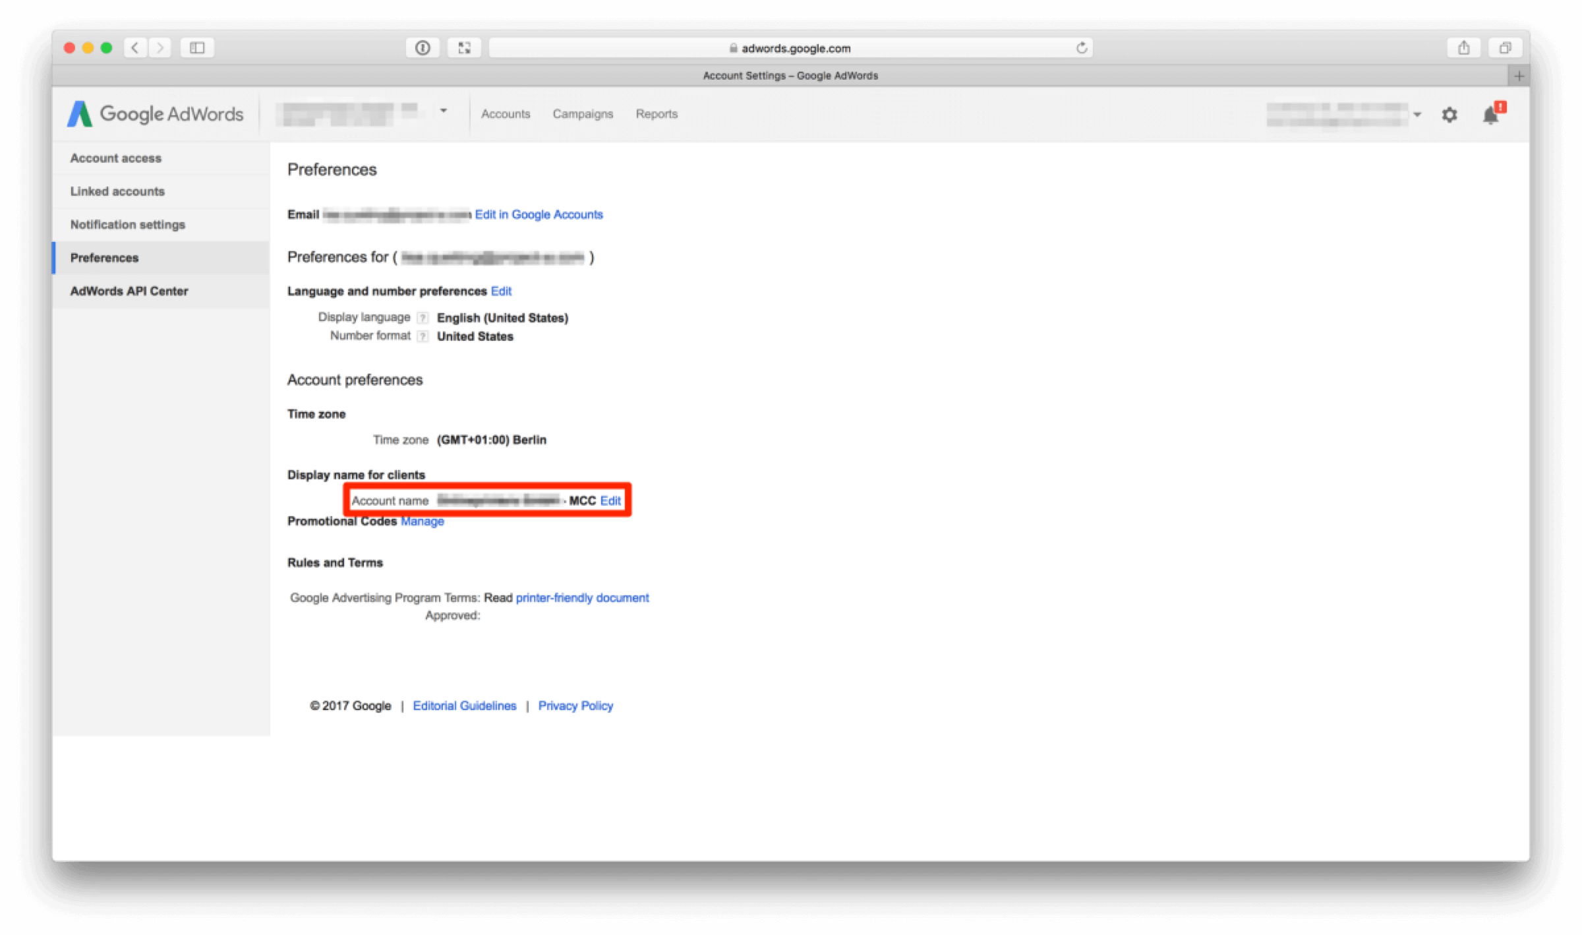1582x935 pixels.
Task: Open the Campaigns tab
Action: tap(583, 114)
